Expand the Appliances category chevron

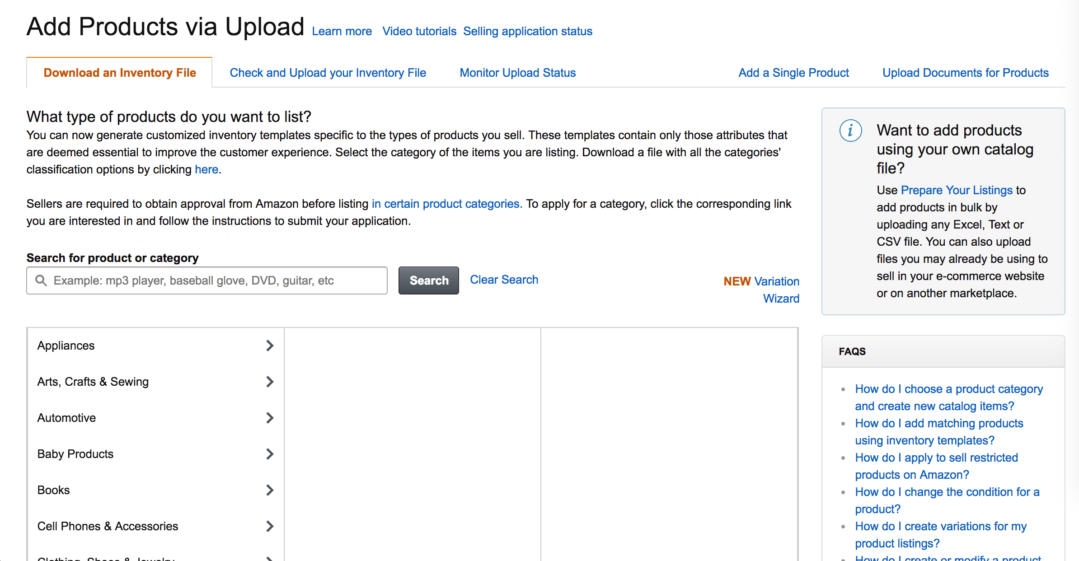(x=270, y=346)
